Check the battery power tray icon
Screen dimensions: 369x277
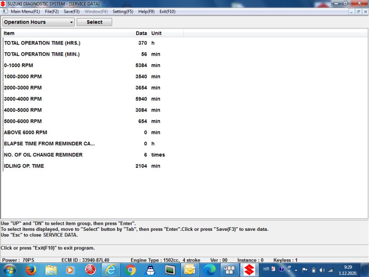point(314,270)
